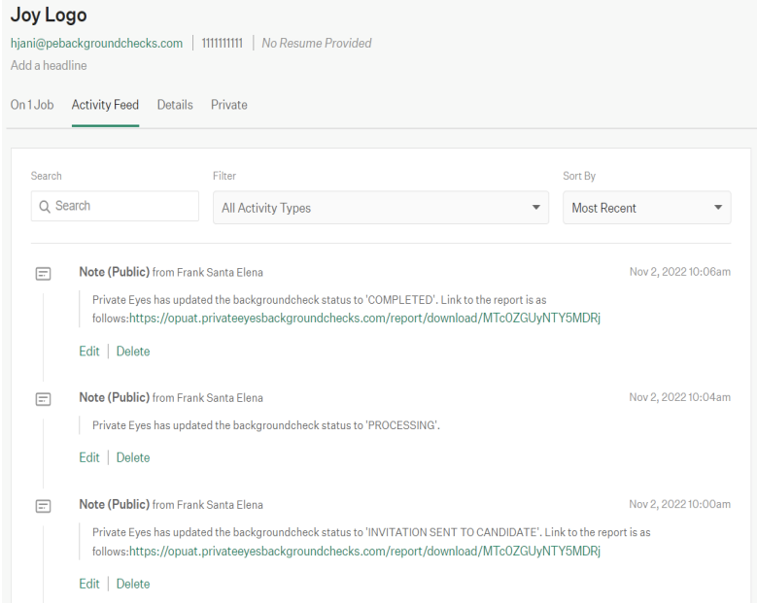Delete the COMPLETED status note
Viewport: 757px width, 604px height.
[133, 352]
